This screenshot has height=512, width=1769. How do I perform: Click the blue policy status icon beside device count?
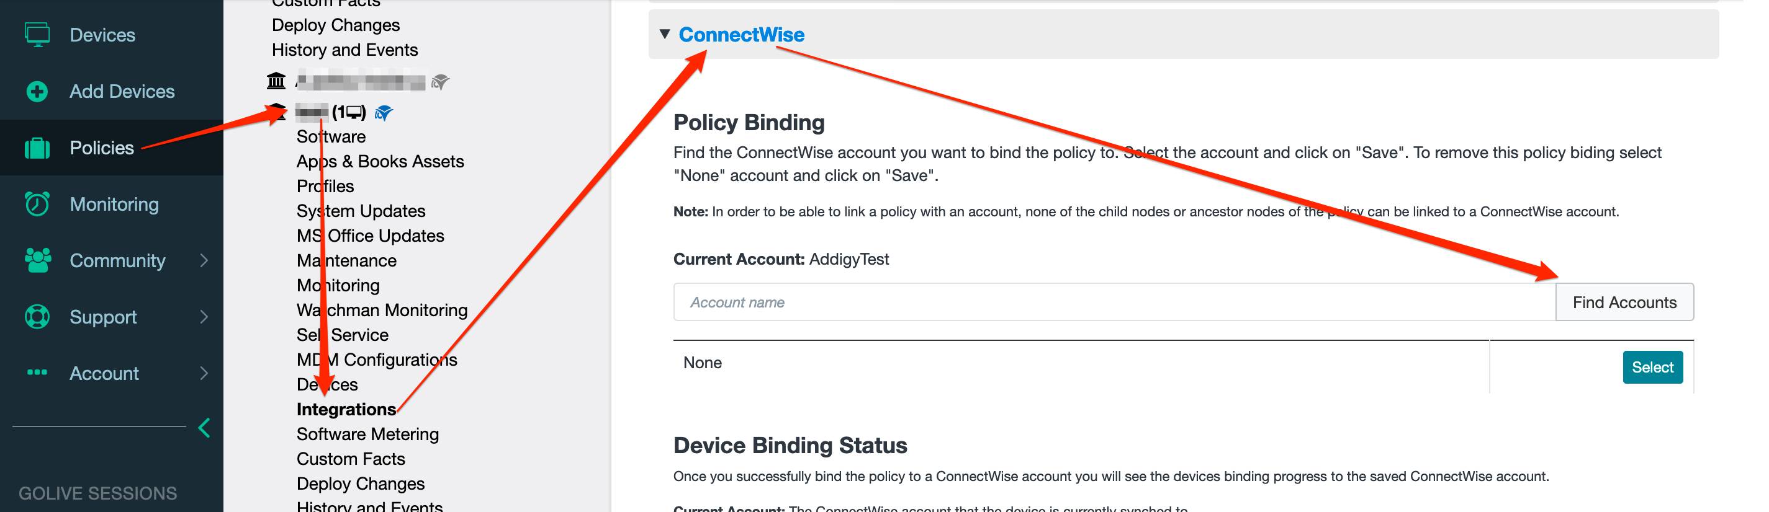tap(384, 112)
